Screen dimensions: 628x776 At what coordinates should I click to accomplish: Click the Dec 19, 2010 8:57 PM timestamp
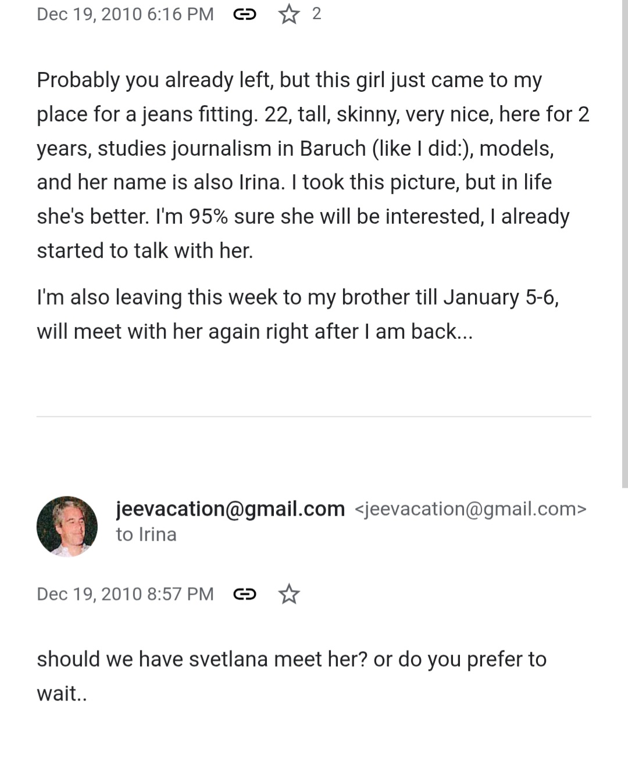click(x=125, y=594)
